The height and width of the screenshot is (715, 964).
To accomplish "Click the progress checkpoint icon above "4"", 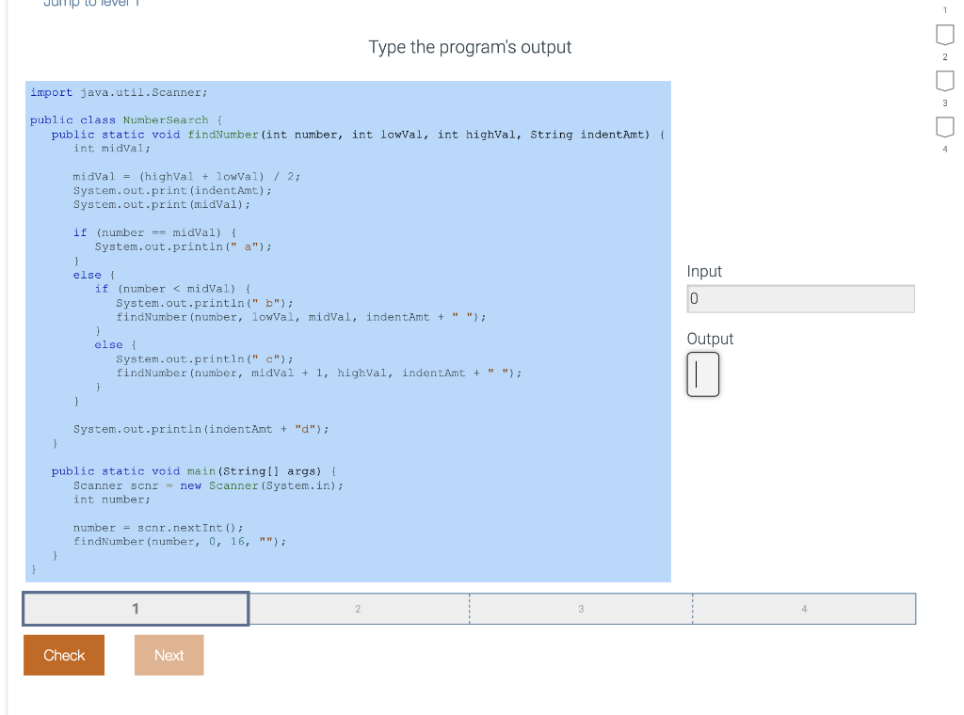I will click(945, 127).
